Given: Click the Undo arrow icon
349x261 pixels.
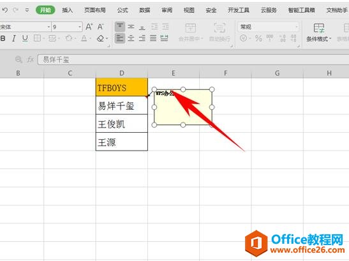Looking at the screenshot, I should click(5, 10).
